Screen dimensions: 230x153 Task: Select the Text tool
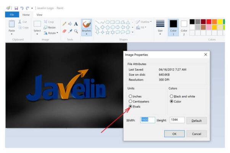point(76,24)
